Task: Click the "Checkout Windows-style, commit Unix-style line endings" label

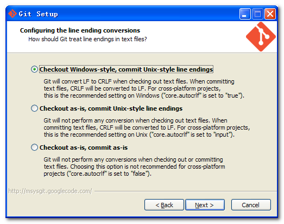Action: click(126, 69)
